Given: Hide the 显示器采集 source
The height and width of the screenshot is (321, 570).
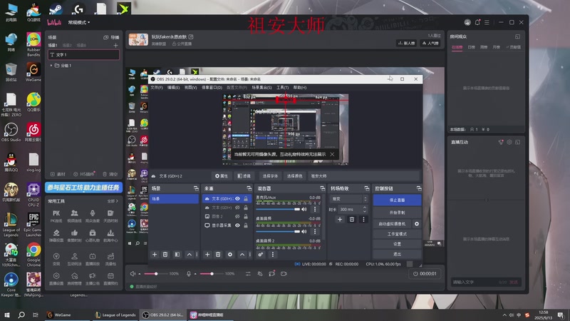Looking at the screenshot, I should coord(237,225).
